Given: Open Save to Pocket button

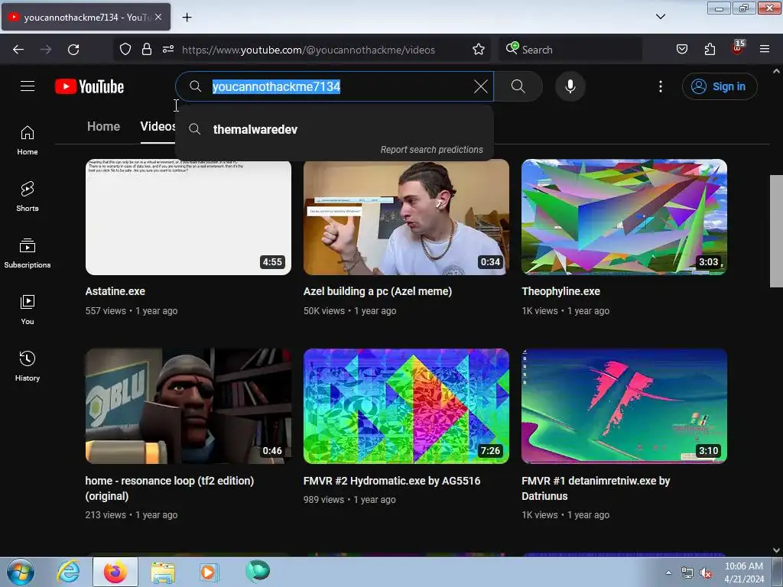Looking at the screenshot, I should click(681, 50).
